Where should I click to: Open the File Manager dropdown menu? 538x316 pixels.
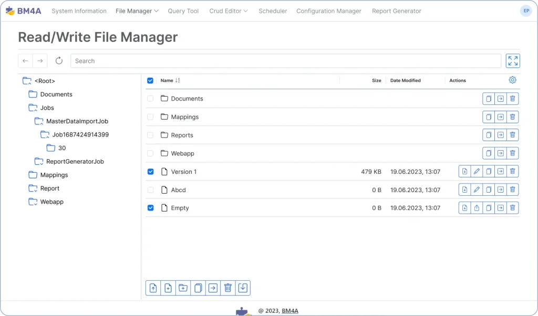pos(137,11)
